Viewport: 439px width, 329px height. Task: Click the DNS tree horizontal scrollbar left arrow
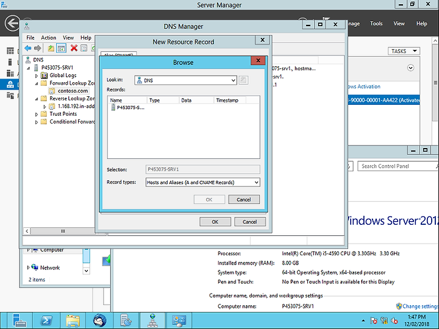click(x=27, y=231)
